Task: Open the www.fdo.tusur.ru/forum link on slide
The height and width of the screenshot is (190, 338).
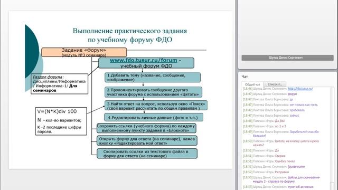Action: pyautogui.click(x=143, y=60)
